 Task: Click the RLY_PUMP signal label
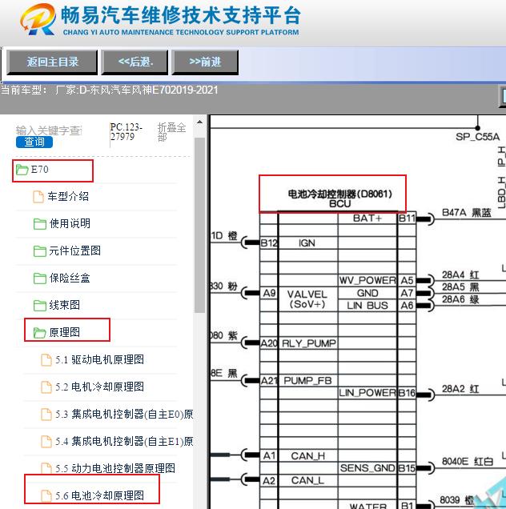tap(309, 343)
